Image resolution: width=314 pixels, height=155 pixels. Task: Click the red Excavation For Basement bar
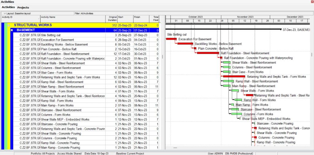[x=171, y=39]
